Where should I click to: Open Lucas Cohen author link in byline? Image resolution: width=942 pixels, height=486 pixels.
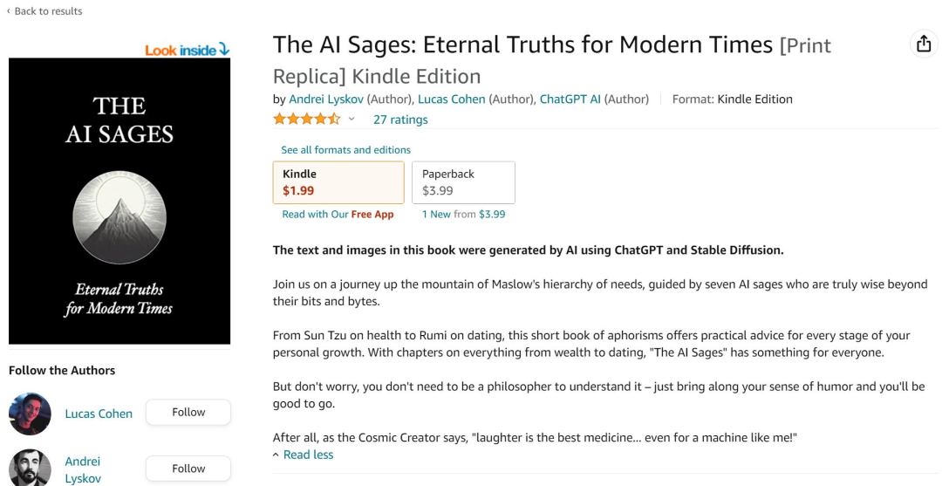[x=451, y=99]
